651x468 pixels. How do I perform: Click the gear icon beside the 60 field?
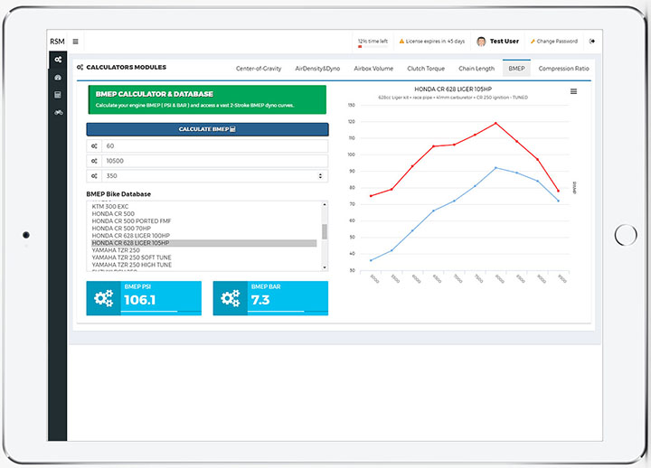94,146
